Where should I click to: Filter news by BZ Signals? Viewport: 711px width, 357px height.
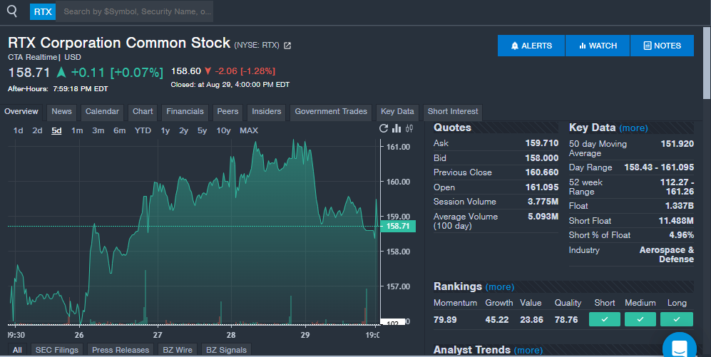(226, 350)
